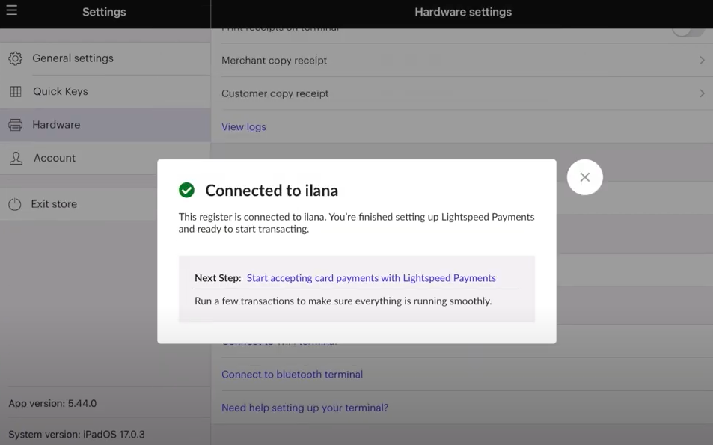Screen dimensions: 713x445
Task: Open View logs link
Action: pos(244,127)
